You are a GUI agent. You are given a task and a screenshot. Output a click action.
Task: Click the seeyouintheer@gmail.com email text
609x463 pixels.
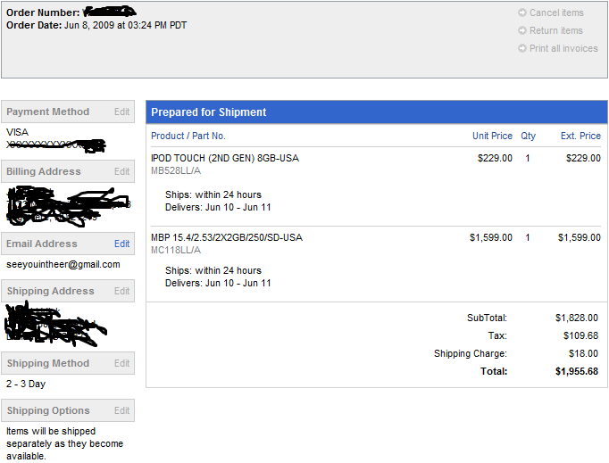(63, 265)
